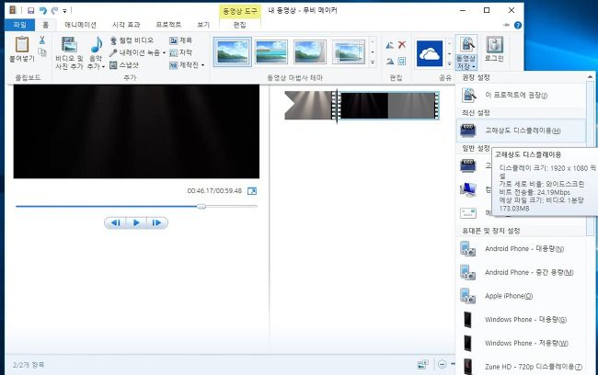Viewport: 598px width, 375px height.
Task: Choose Android Phone - 중간 용량 option
Action: click(x=521, y=272)
